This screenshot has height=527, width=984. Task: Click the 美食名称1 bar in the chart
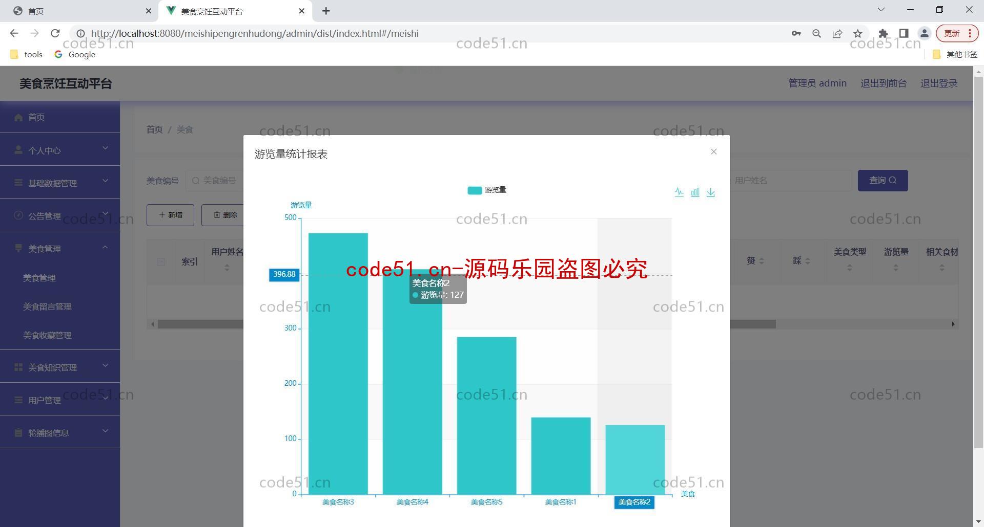561,455
